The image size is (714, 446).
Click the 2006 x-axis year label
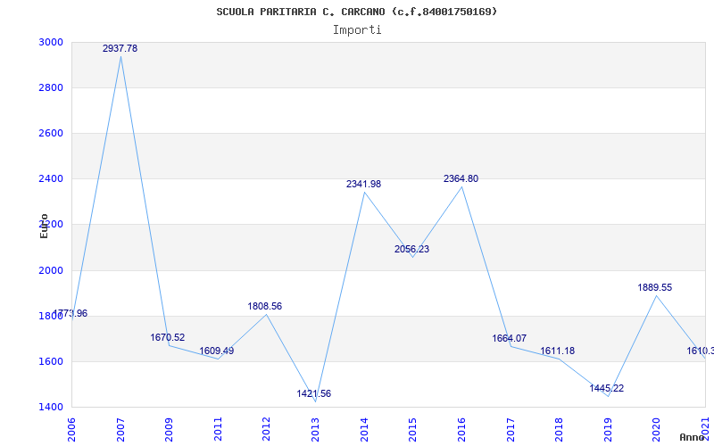point(72,429)
